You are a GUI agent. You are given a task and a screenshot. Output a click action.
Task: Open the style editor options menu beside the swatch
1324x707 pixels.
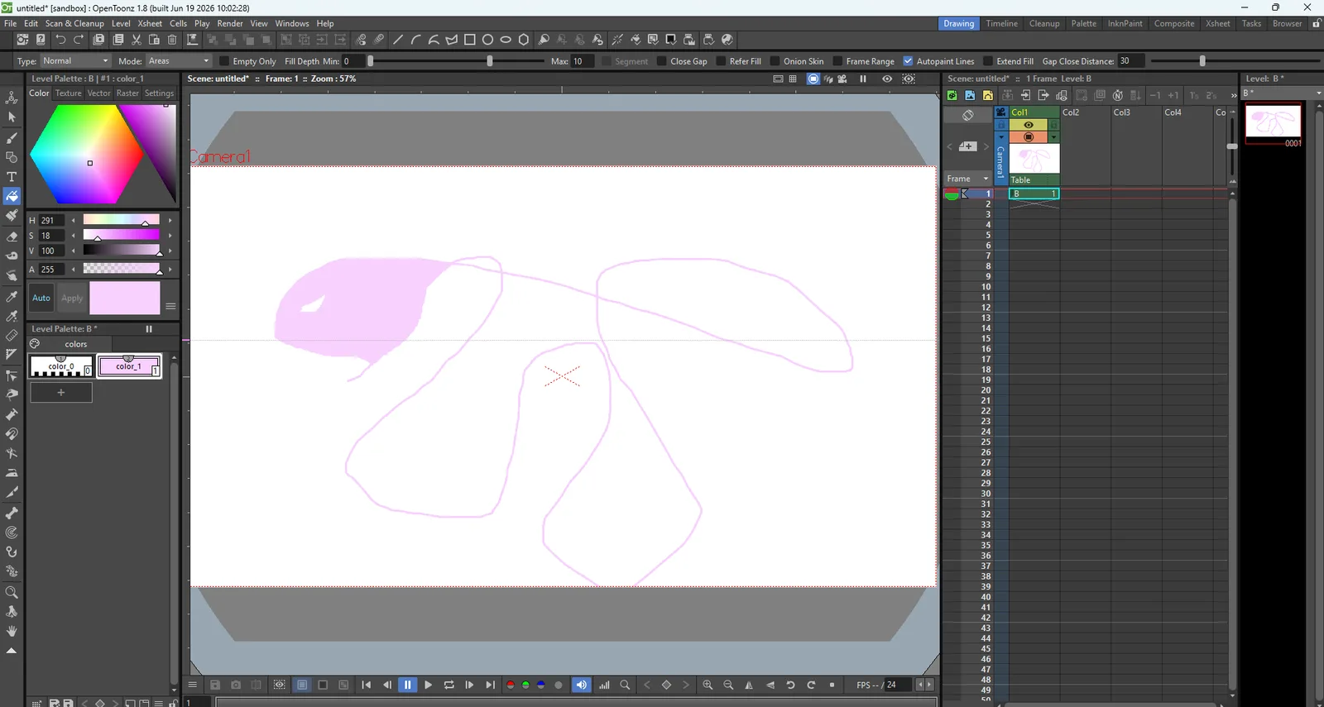[170, 307]
